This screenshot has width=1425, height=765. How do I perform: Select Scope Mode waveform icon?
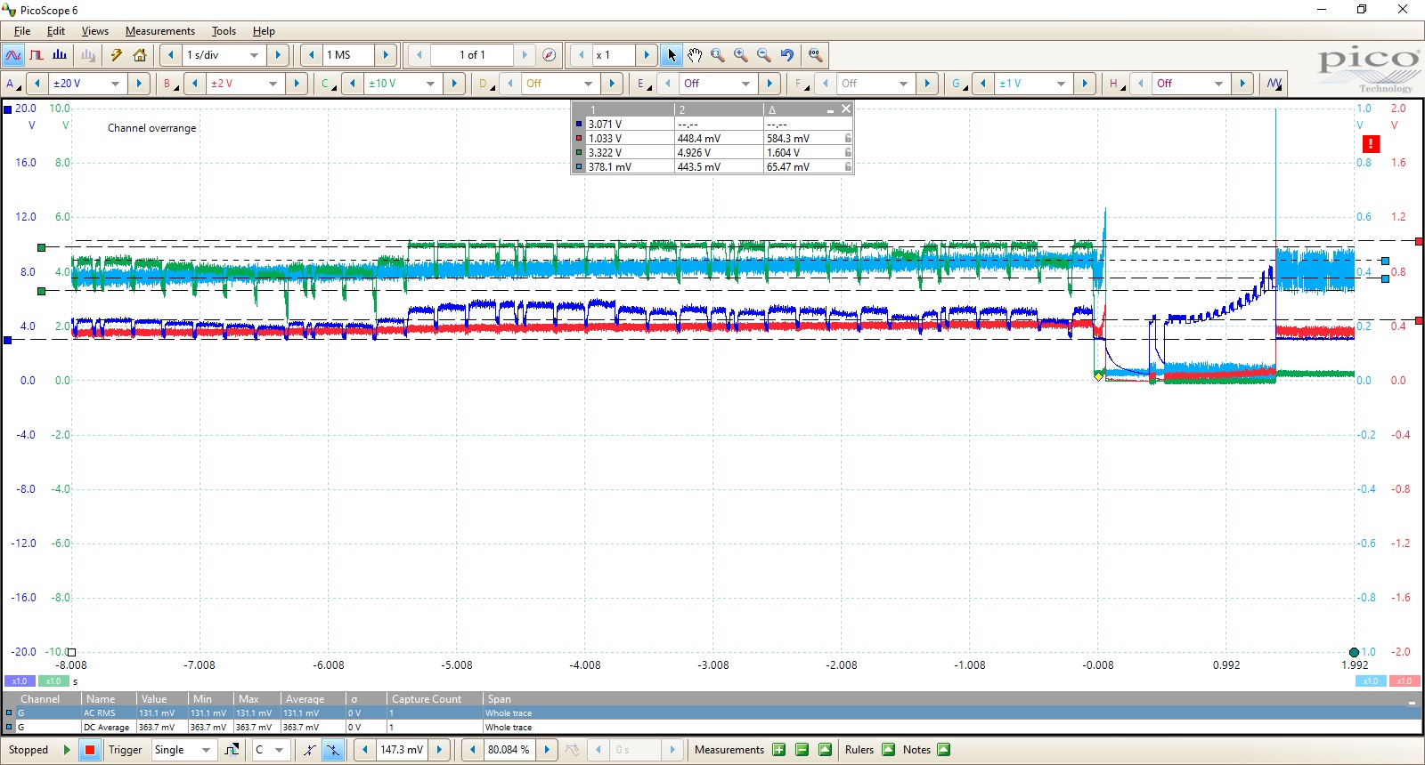[13, 55]
